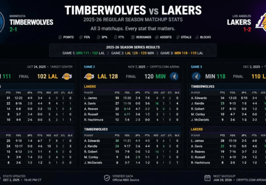Select the BLOCKS stat label
The width and height of the screenshot is (266, 185).
(x=206, y=37)
